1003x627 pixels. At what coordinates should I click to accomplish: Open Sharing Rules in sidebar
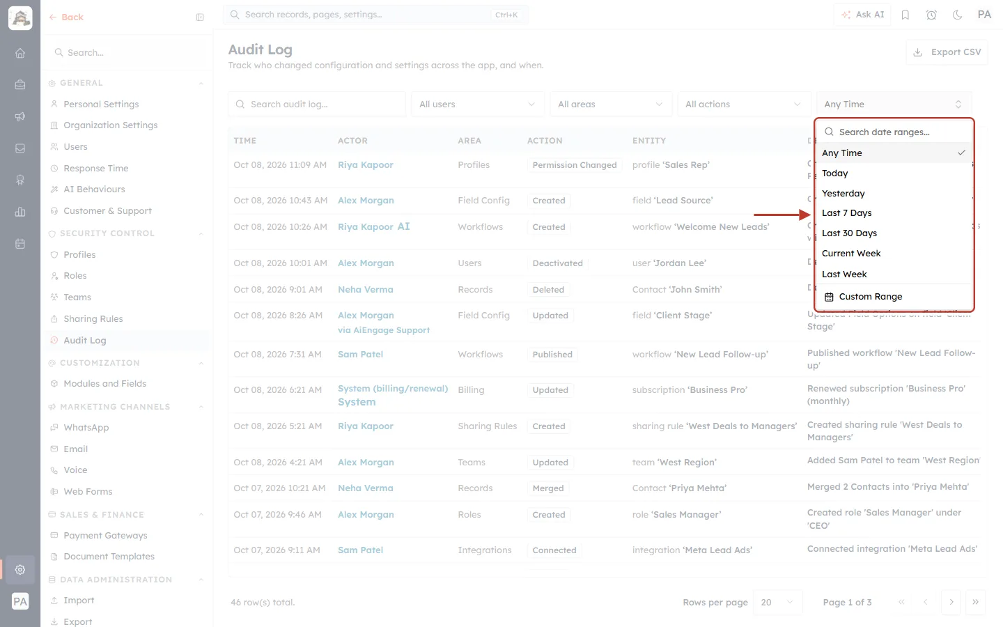[x=93, y=319]
